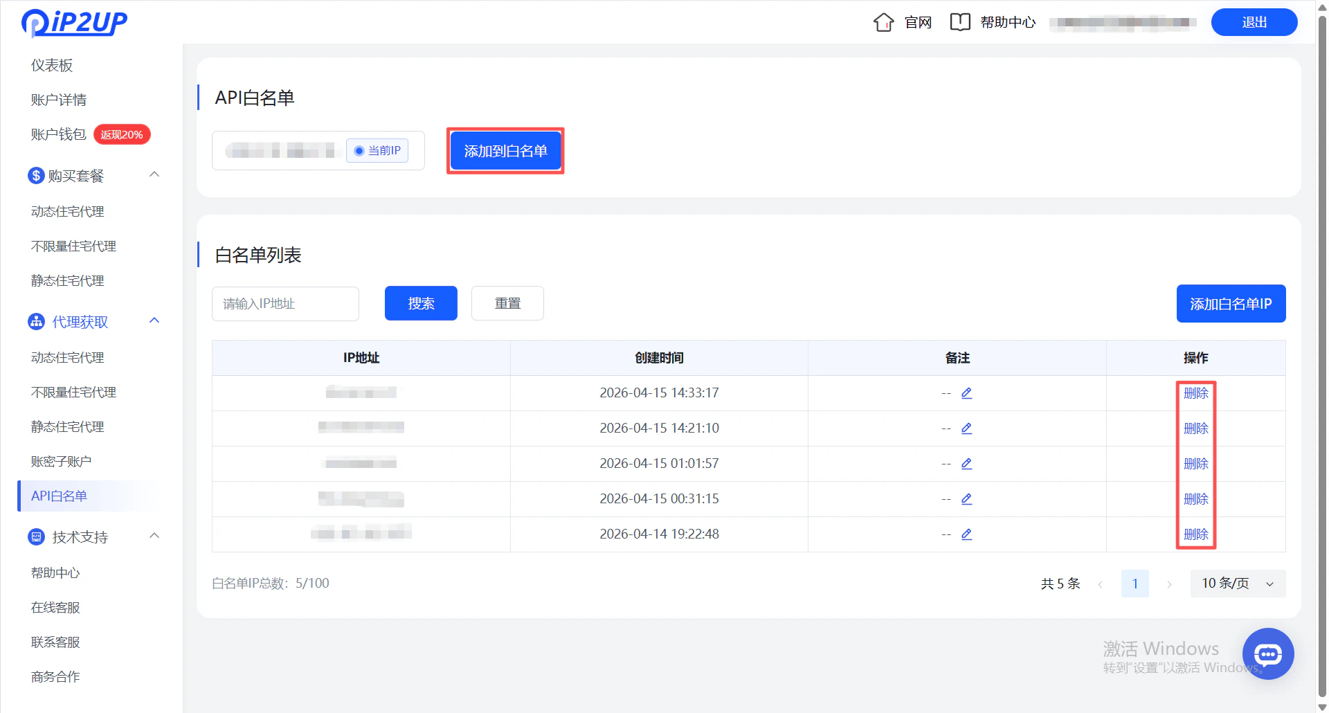Image resolution: width=1329 pixels, height=713 pixels.
Task: Collapse the 技术支持 section chevron
Action: [154, 535]
